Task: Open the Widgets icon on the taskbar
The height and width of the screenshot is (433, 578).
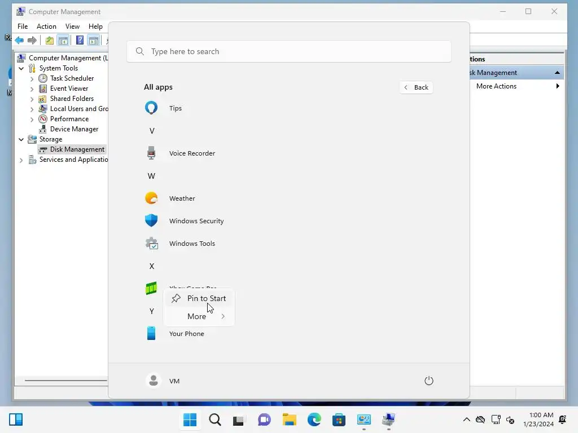Action: tap(16, 419)
